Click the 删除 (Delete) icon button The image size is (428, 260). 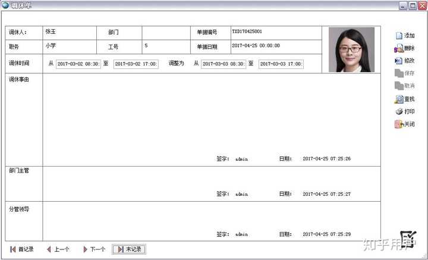pyautogui.click(x=405, y=48)
